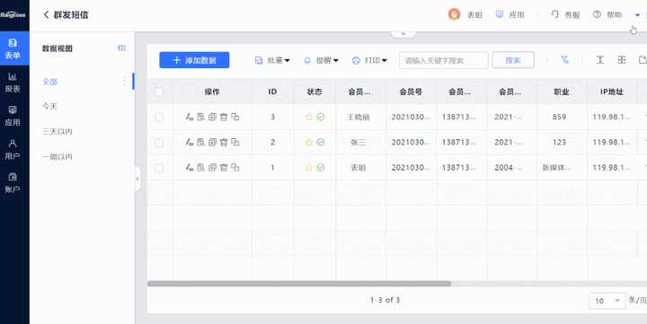This screenshot has width=647, height=324.
Task: Check the box for row ID 3
Action: click(159, 118)
